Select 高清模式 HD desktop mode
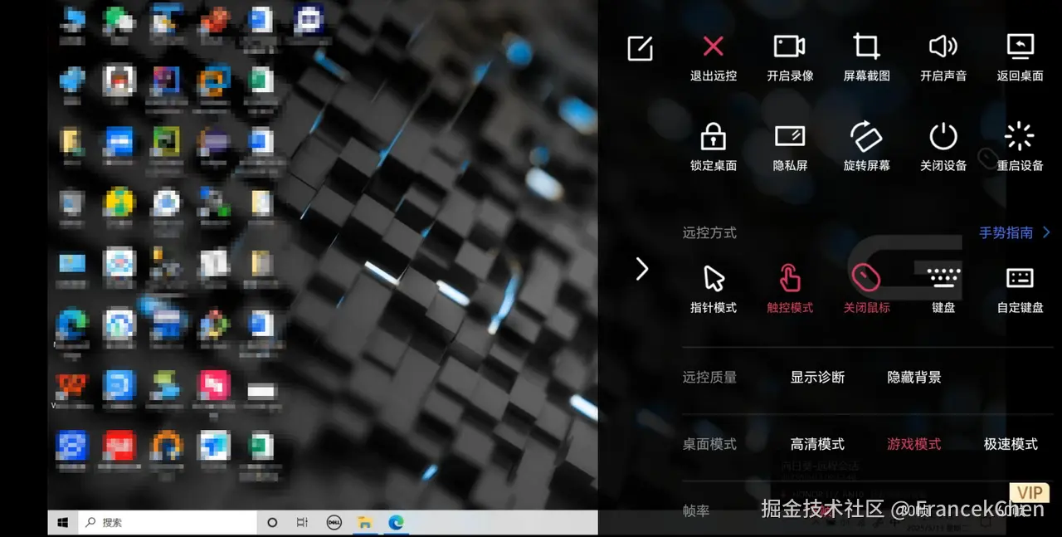 click(x=817, y=444)
